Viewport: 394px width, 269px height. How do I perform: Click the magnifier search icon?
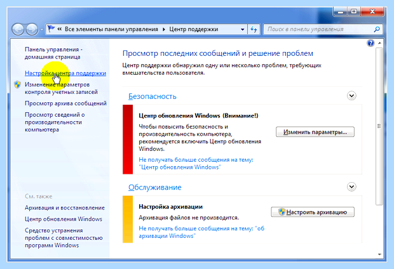377,29
